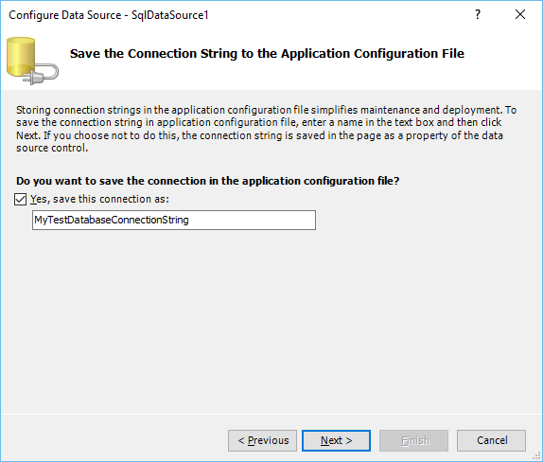Click the explanatory paragraph about storing connection strings
The width and height of the screenshot is (543, 462).
coord(267,129)
